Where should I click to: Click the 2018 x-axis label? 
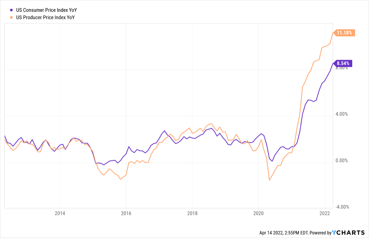click(192, 213)
